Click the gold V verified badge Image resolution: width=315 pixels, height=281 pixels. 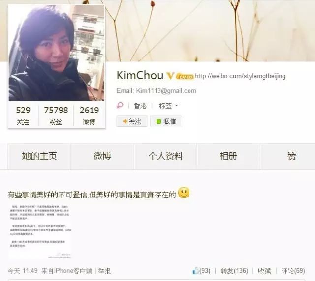pos(170,76)
